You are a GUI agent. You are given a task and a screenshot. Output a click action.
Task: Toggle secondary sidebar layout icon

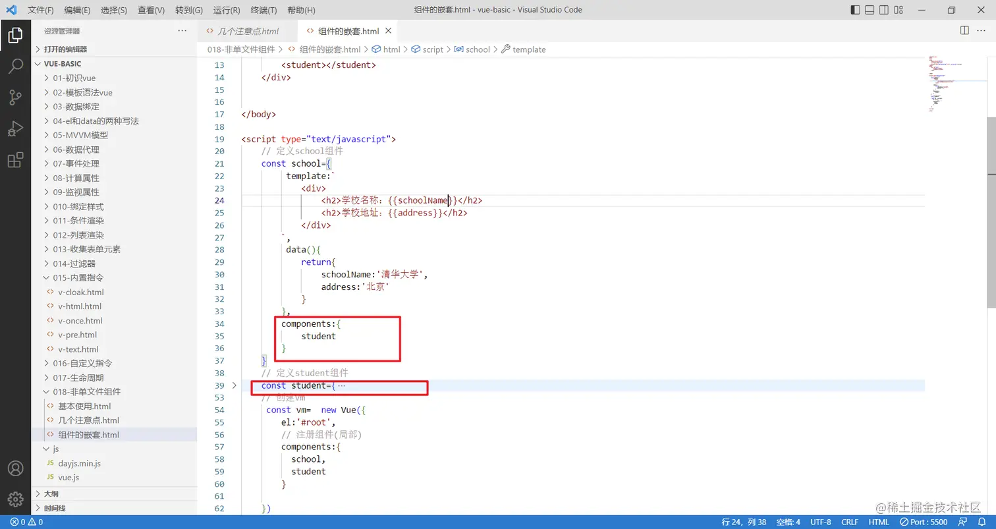(884, 10)
